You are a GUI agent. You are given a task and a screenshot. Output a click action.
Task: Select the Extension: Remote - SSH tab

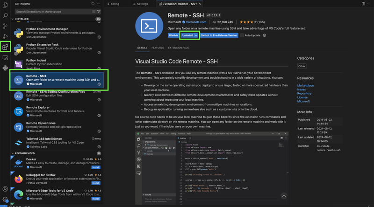(180, 4)
